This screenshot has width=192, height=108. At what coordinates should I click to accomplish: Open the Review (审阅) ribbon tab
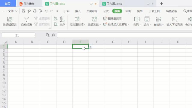128,11
